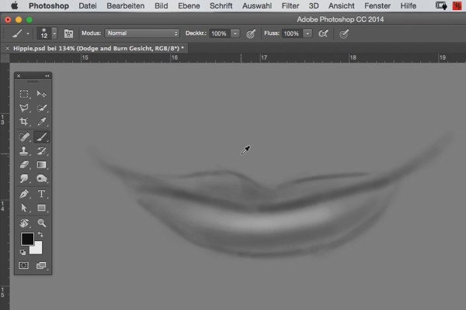This screenshot has width=466, height=310.
Task: Open the Ansicht menu
Action: (x=341, y=5)
